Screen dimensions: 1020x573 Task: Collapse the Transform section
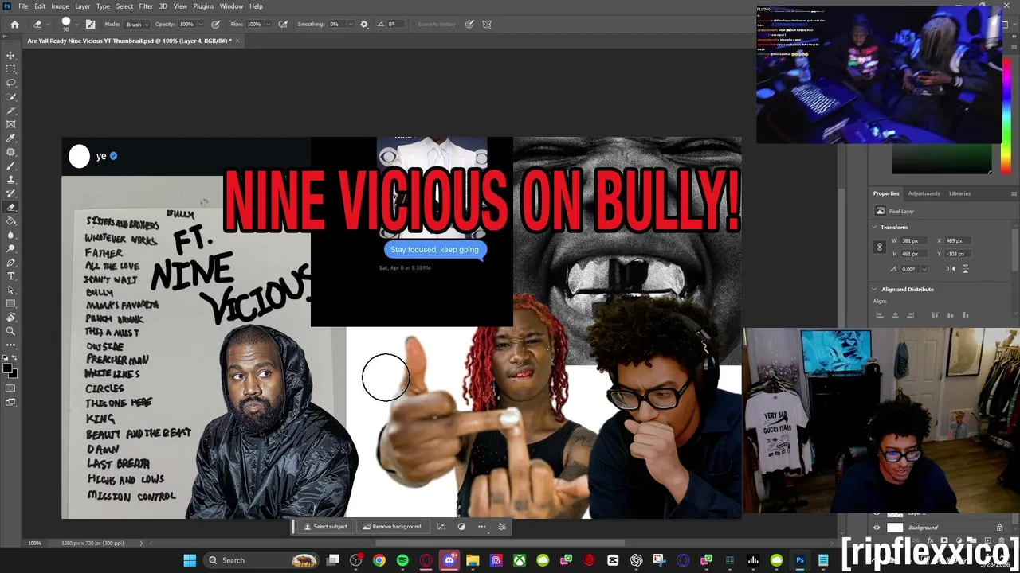875,227
